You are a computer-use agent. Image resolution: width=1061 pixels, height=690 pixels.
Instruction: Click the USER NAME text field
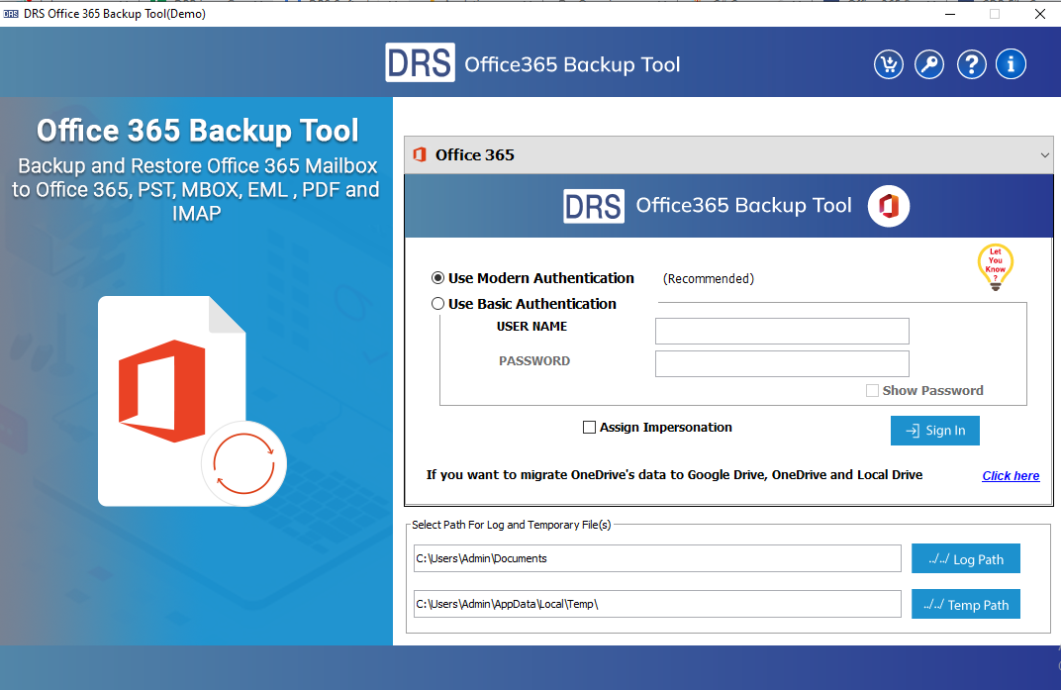(782, 331)
